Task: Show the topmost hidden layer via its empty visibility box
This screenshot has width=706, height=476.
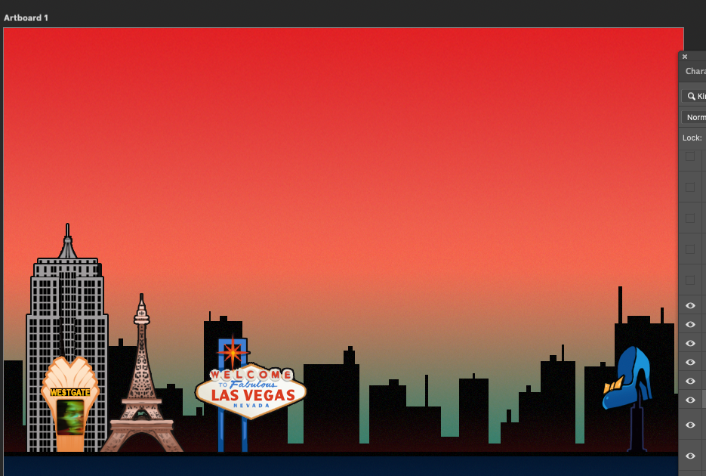Action: (690, 156)
